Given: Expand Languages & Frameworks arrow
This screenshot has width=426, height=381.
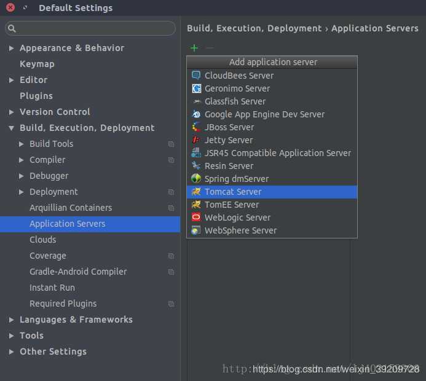Looking at the screenshot, I should [x=11, y=320].
